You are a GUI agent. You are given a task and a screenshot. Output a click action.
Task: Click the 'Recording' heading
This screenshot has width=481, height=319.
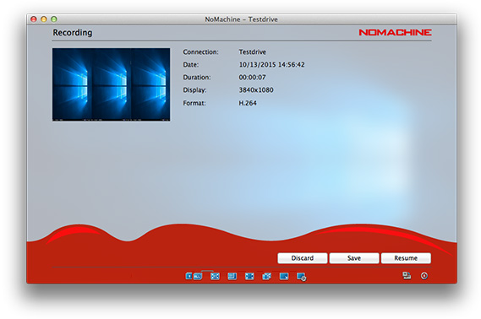[x=73, y=32]
